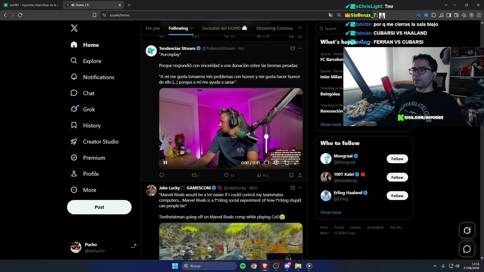484x272 pixels.
Task: Open Grok actions on Tendencias Stream post
Action: pos(292,48)
